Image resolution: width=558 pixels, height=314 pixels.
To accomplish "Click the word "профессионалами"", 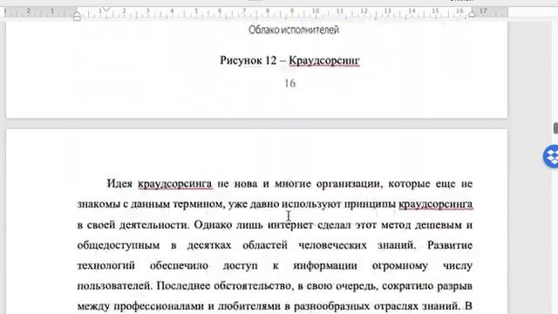I will click(x=160, y=306).
